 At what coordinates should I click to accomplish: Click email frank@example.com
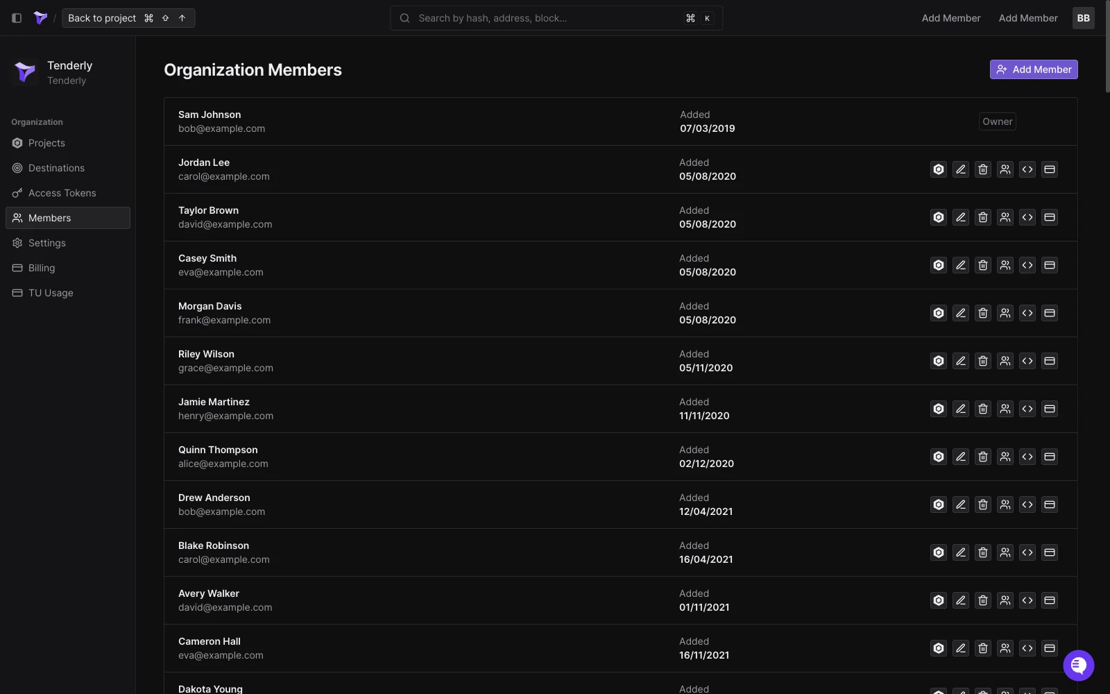pyautogui.click(x=224, y=320)
